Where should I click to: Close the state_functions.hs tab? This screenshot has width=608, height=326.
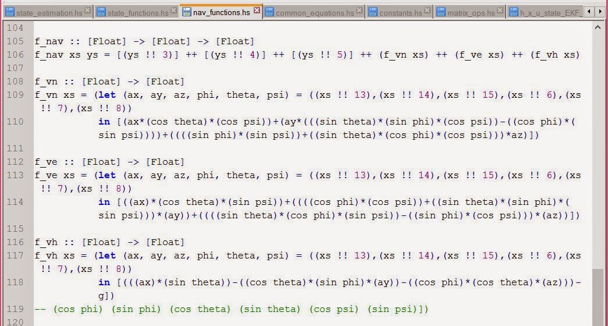[x=174, y=11]
